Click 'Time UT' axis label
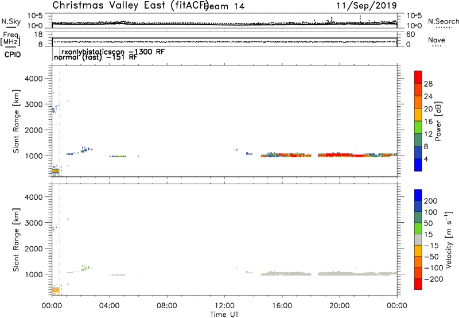Screen dimensions: 459x318 click(224, 315)
